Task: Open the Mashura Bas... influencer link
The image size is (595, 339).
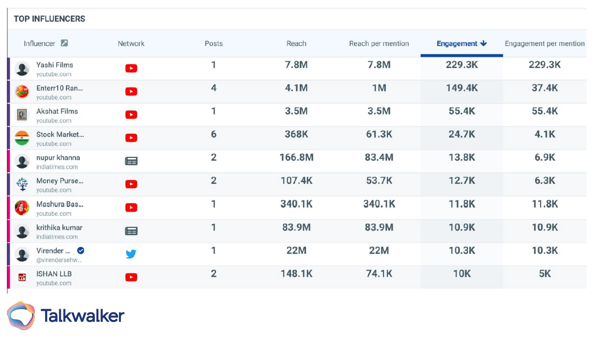Action: click(60, 204)
